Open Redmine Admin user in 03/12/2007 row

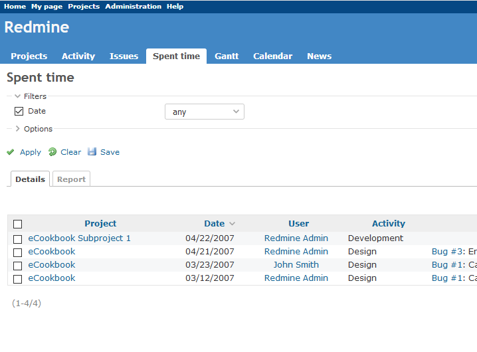[296, 278]
